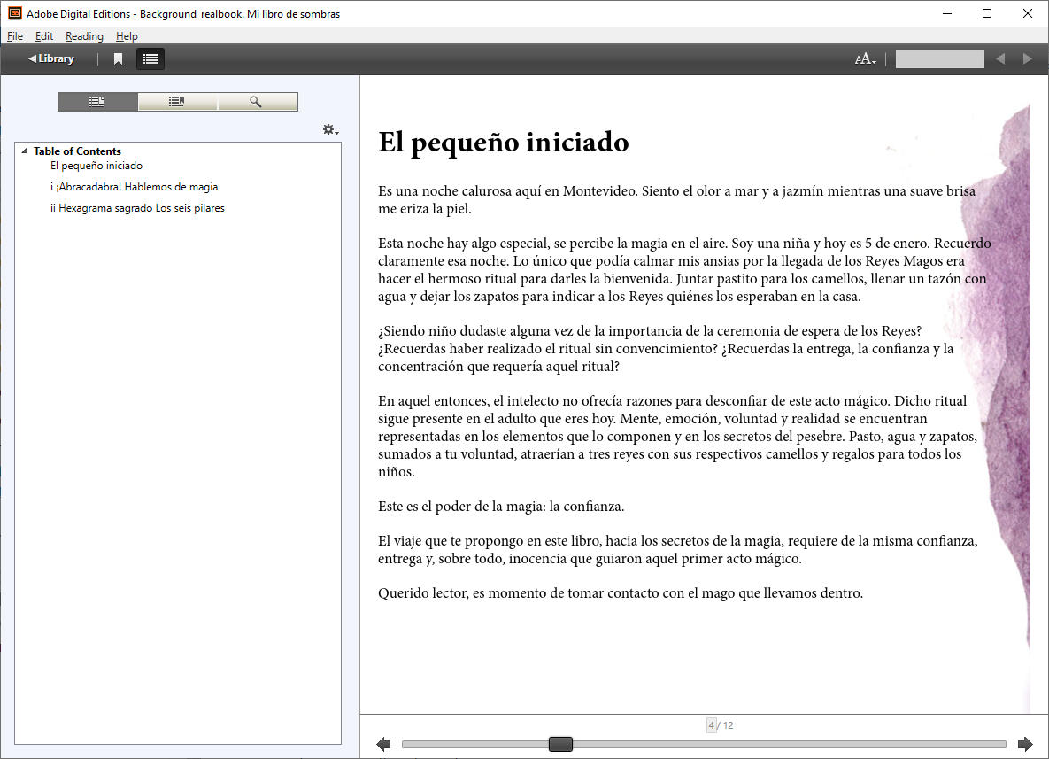Click the paragraph starting Querido lector
The height and width of the screenshot is (759, 1049).
pos(621,593)
